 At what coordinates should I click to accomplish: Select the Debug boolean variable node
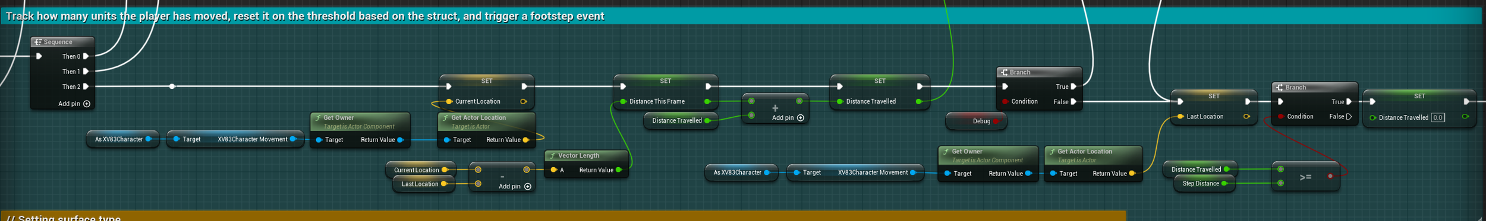pyautogui.click(x=976, y=121)
